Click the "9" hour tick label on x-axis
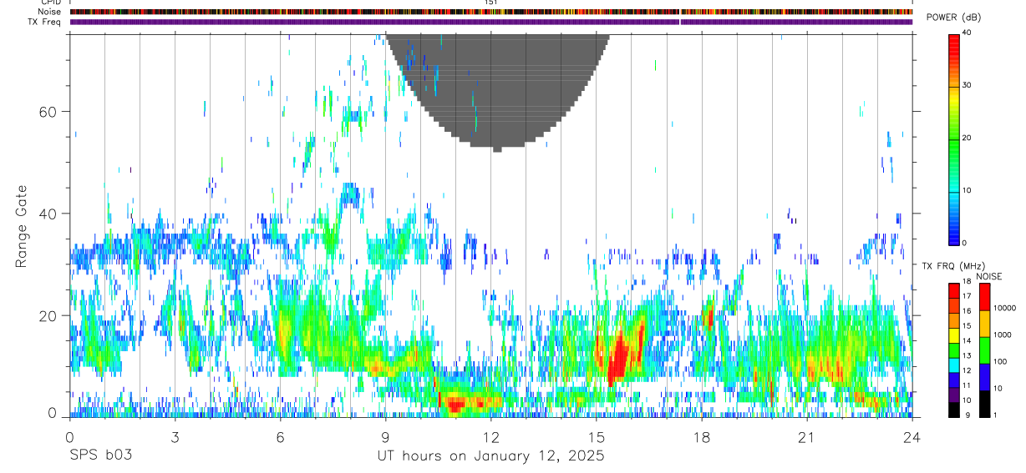Image resolution: width=1026 pixels, height=473 pixels. point(385,437)
